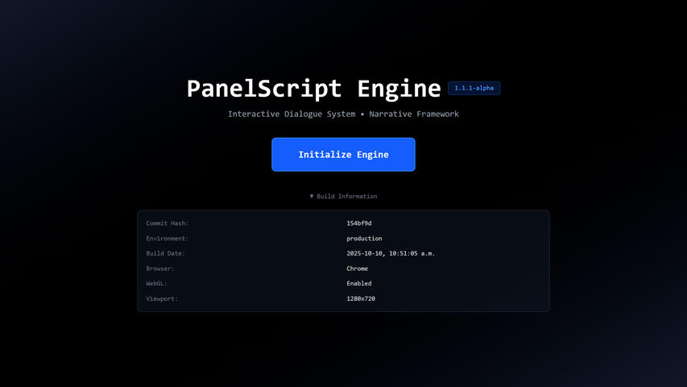Click the 1.1.1-alpha version badge
Image resolution: width=687 pixels, height=387 pixels.
[x=474, y=88]
